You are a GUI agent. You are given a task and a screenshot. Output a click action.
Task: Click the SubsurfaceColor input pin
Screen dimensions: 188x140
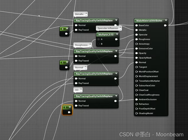point(137,86)
